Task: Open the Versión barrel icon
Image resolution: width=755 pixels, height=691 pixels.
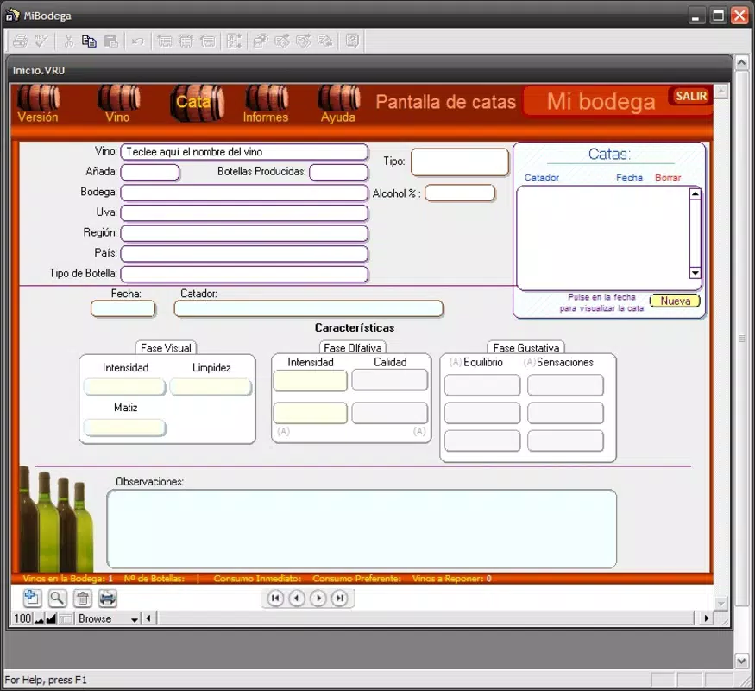Action: pos(38,104)
